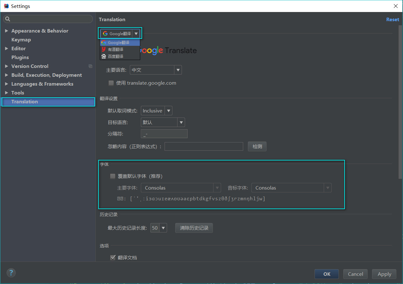Click the phonetic font preview text

pyautogui.click(x=191, y=199)
